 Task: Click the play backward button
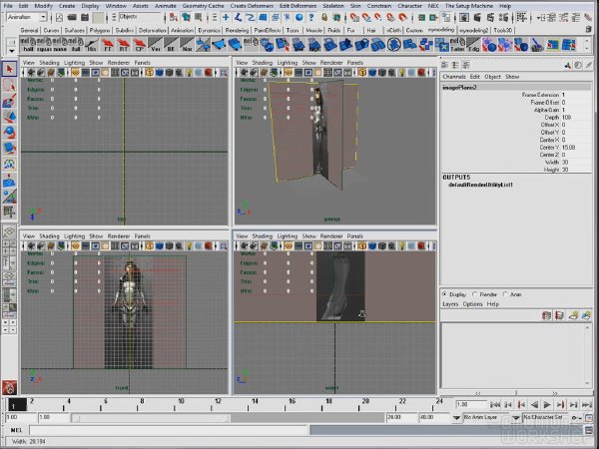point(534,405)
